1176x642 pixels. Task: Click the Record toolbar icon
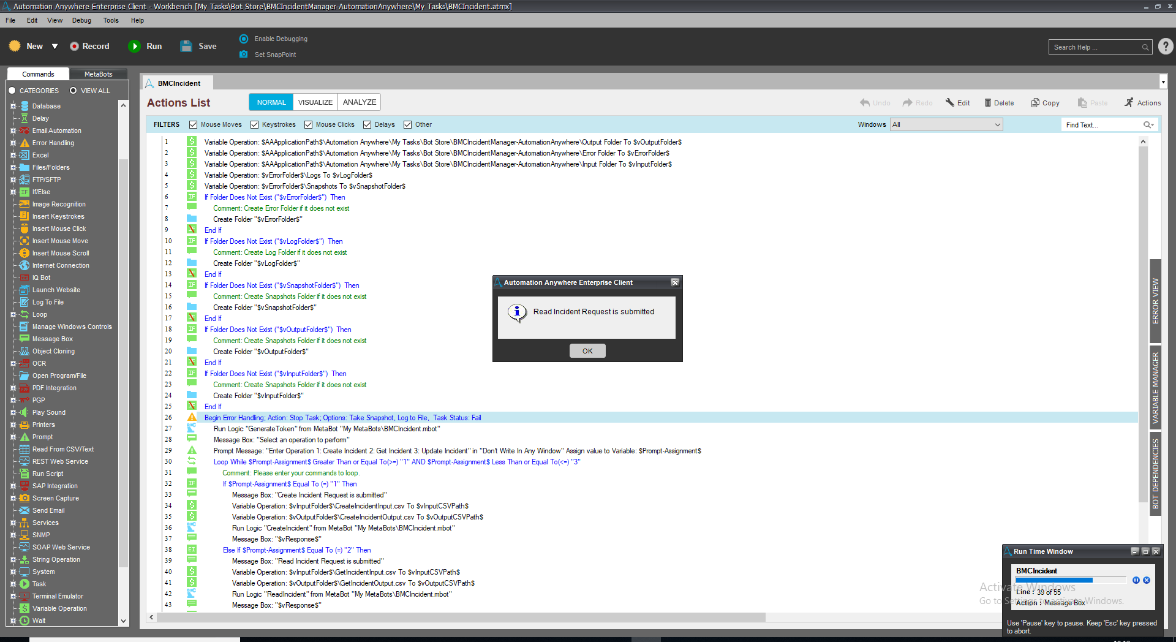(x=74, y=46)
